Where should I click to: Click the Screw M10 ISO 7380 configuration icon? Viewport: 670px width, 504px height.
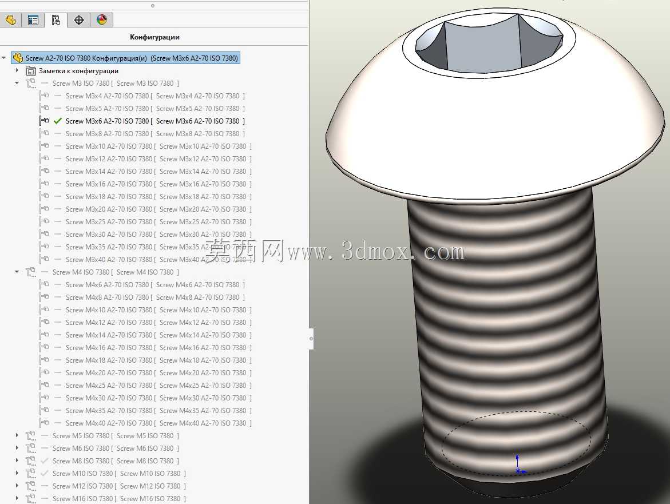coord(31,474)
